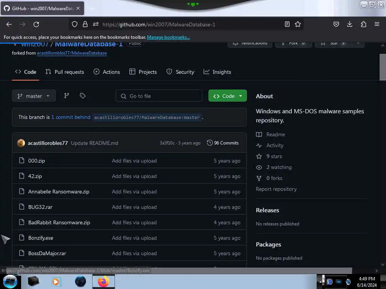386x289 pixels.
Task: Open the BadRabbit Ransomware.zip file
Action: [59, 222]
